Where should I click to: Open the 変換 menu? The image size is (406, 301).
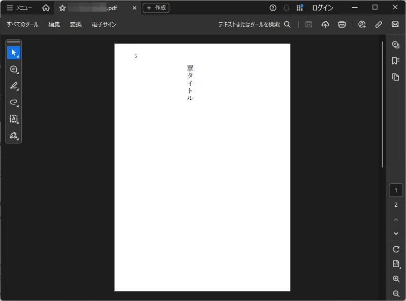[x=76, y=24]
